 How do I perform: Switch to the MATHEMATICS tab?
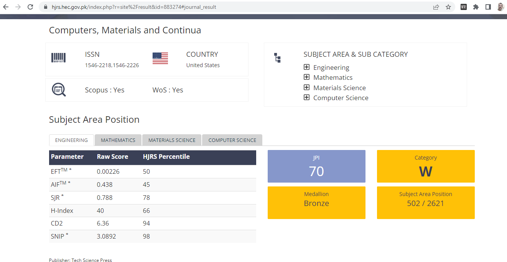coord(118,140)
